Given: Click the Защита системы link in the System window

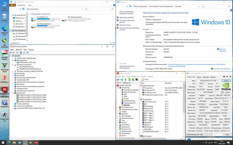Looking at the screenshot, I should 125,25.
